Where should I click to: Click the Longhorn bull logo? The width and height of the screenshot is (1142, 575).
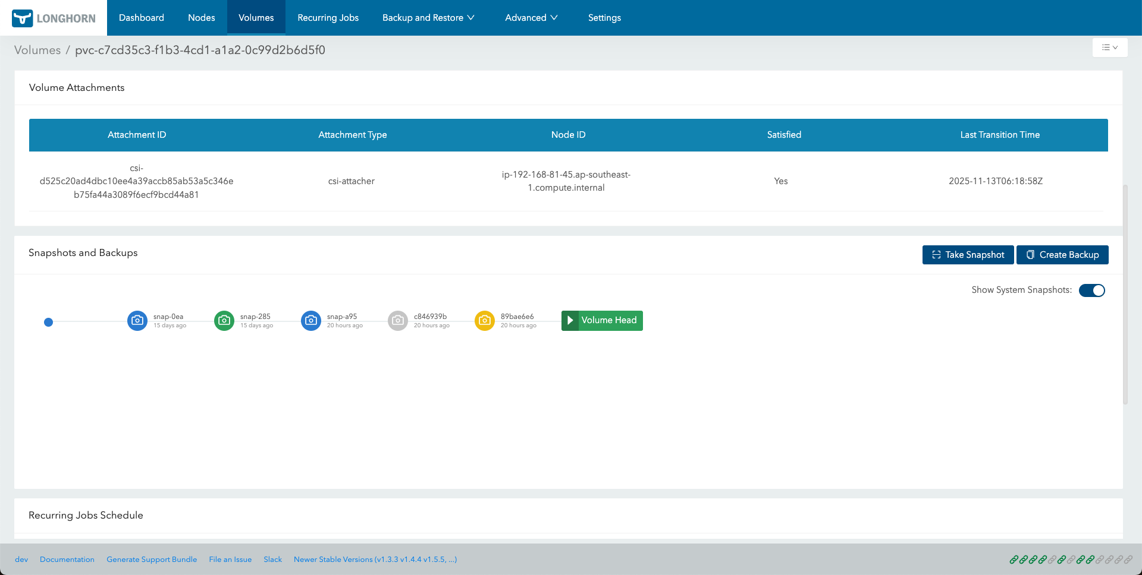pyautogui.click(x=22, y=18)
